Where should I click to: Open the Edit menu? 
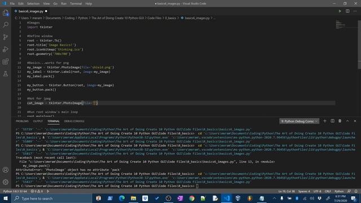(21, 3)
